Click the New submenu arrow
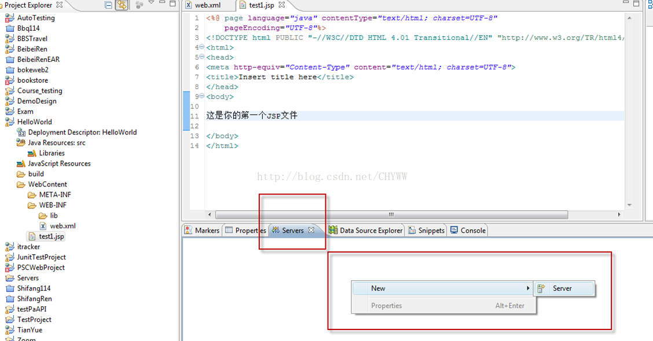The width and height of the screenshot is (653, 341). pos(527,288)
